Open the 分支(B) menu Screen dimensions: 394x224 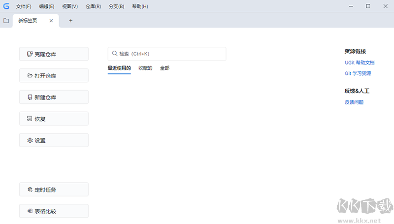[117, 6]
